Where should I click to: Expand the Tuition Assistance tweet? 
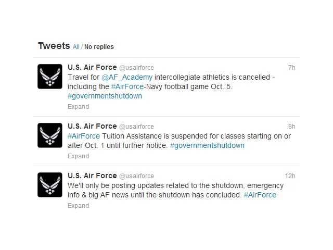coord(78,156)
